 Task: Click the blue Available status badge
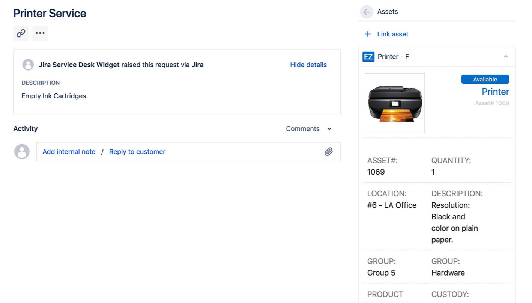(485, 80)
